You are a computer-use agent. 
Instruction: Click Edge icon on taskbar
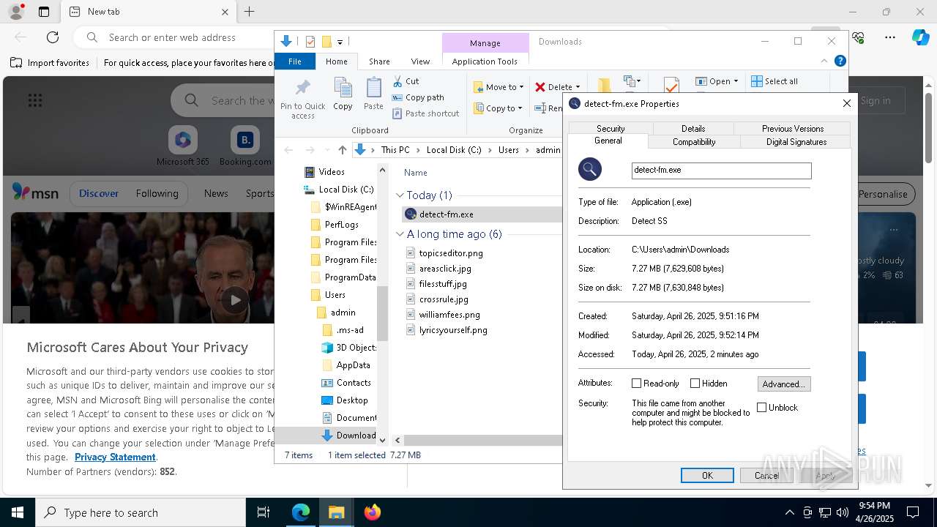click(301, 512)
